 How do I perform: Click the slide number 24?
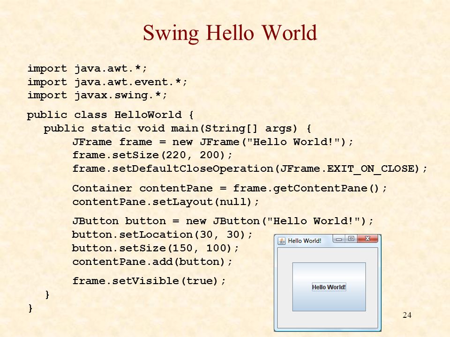[407, 315]
